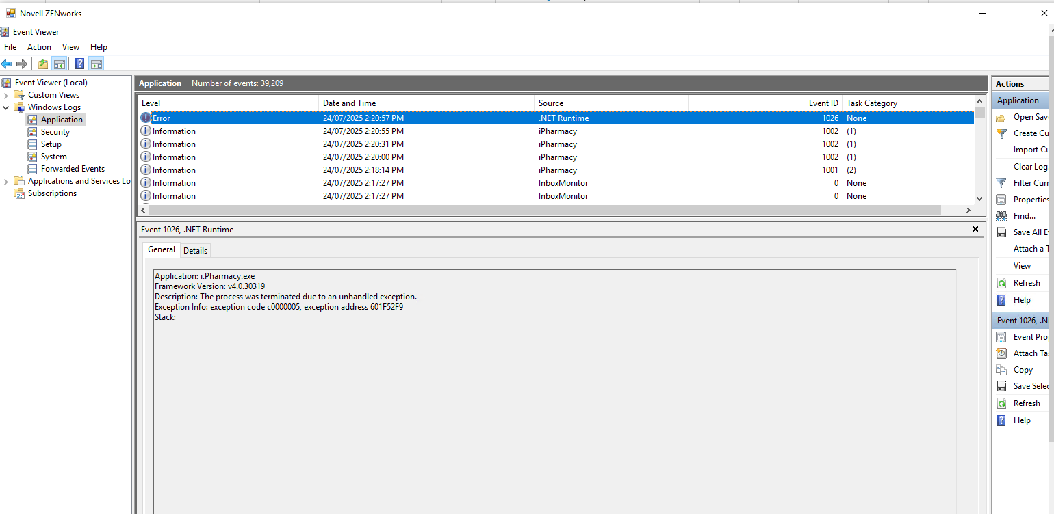Viewport: 1054px width, 514px height.
Task: Open the Action menu
Action: [x=39, y=47]
